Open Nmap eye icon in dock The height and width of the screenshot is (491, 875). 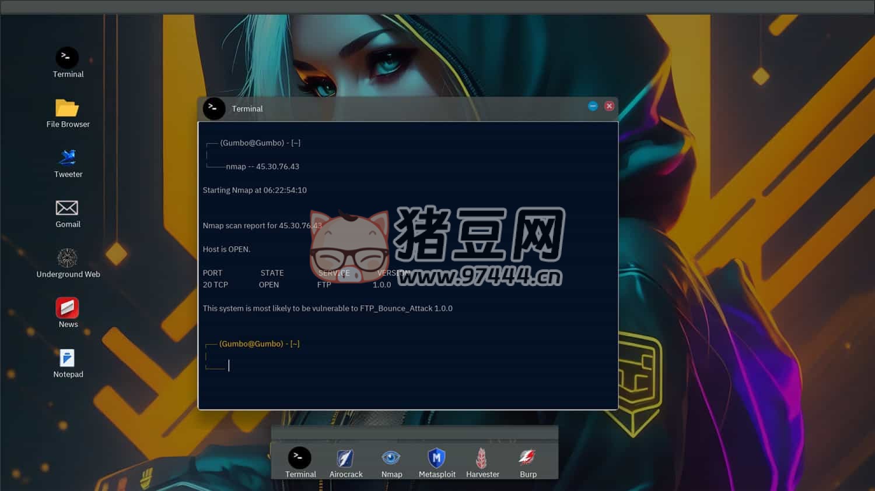[391, 458]
